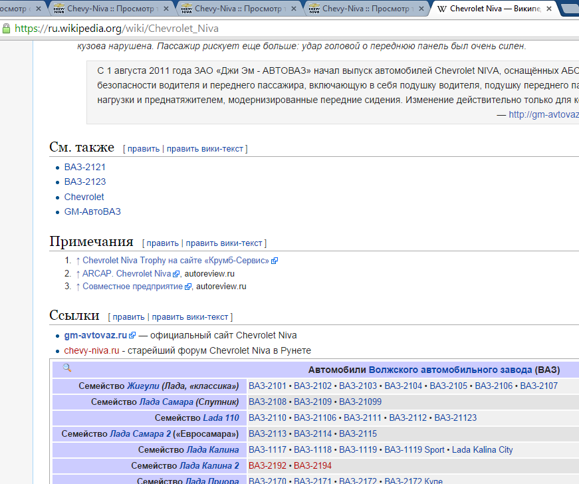Image resolution: width=579 pixels, height=484 pixels.
Task: Open the Lada Kalina City navbox link
Action: [482, 450]
